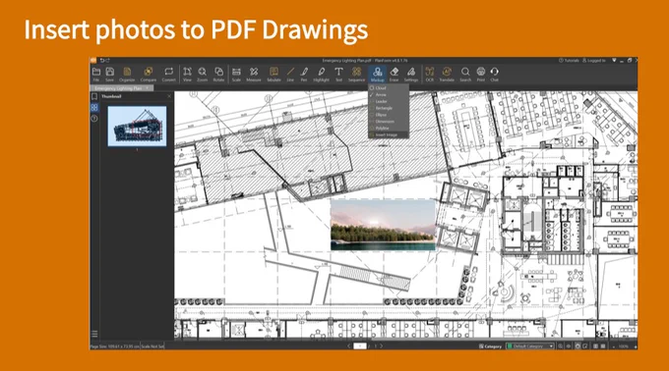Go to the previous page arrow

click(349, 346)
